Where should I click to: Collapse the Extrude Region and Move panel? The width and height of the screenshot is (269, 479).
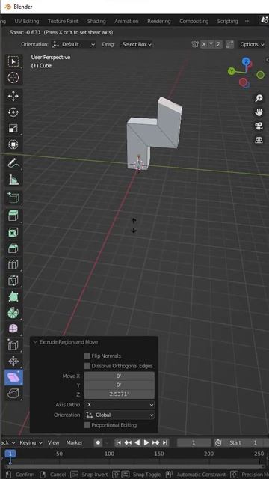[x=34, y=342]
